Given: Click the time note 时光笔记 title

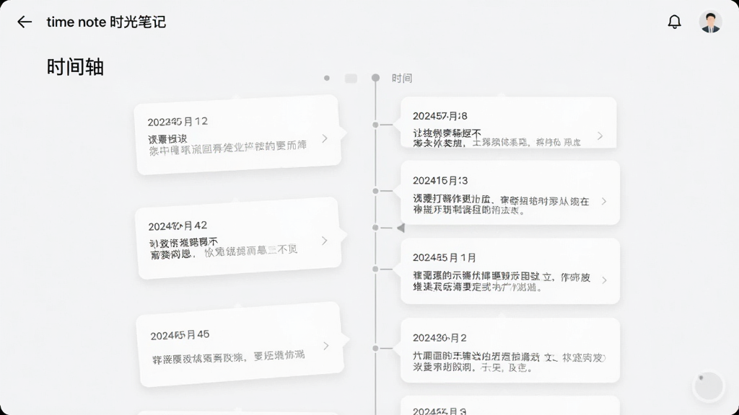Looking at the screenshot, I should [106, 22].
